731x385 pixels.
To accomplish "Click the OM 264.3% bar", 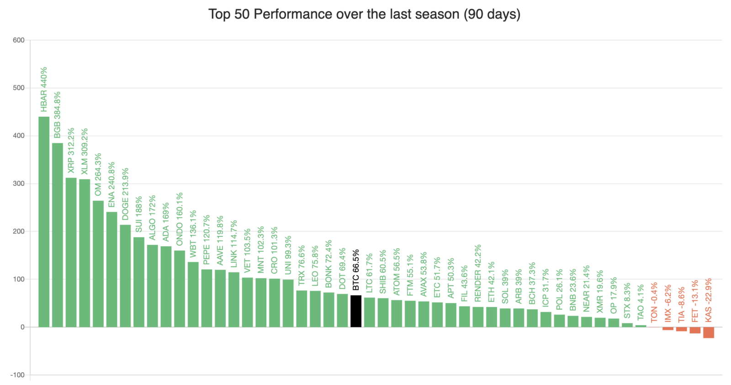I will pyautogui.click(x=98, y=264).
